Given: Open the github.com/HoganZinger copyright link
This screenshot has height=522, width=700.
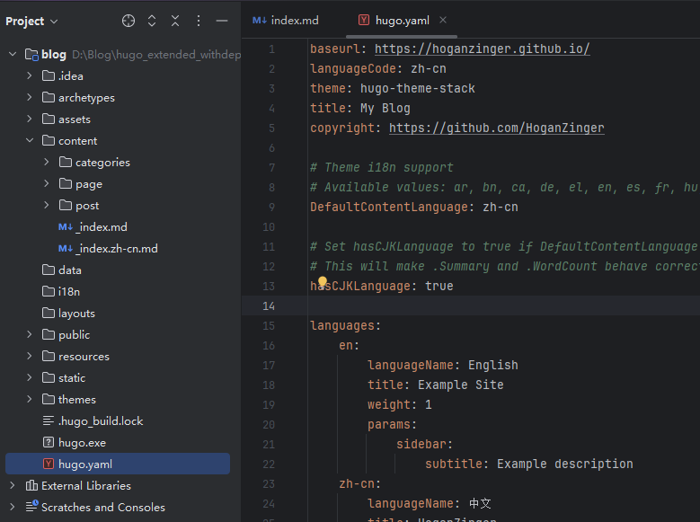Looking at the screenshot, I should tap(496, 128).
